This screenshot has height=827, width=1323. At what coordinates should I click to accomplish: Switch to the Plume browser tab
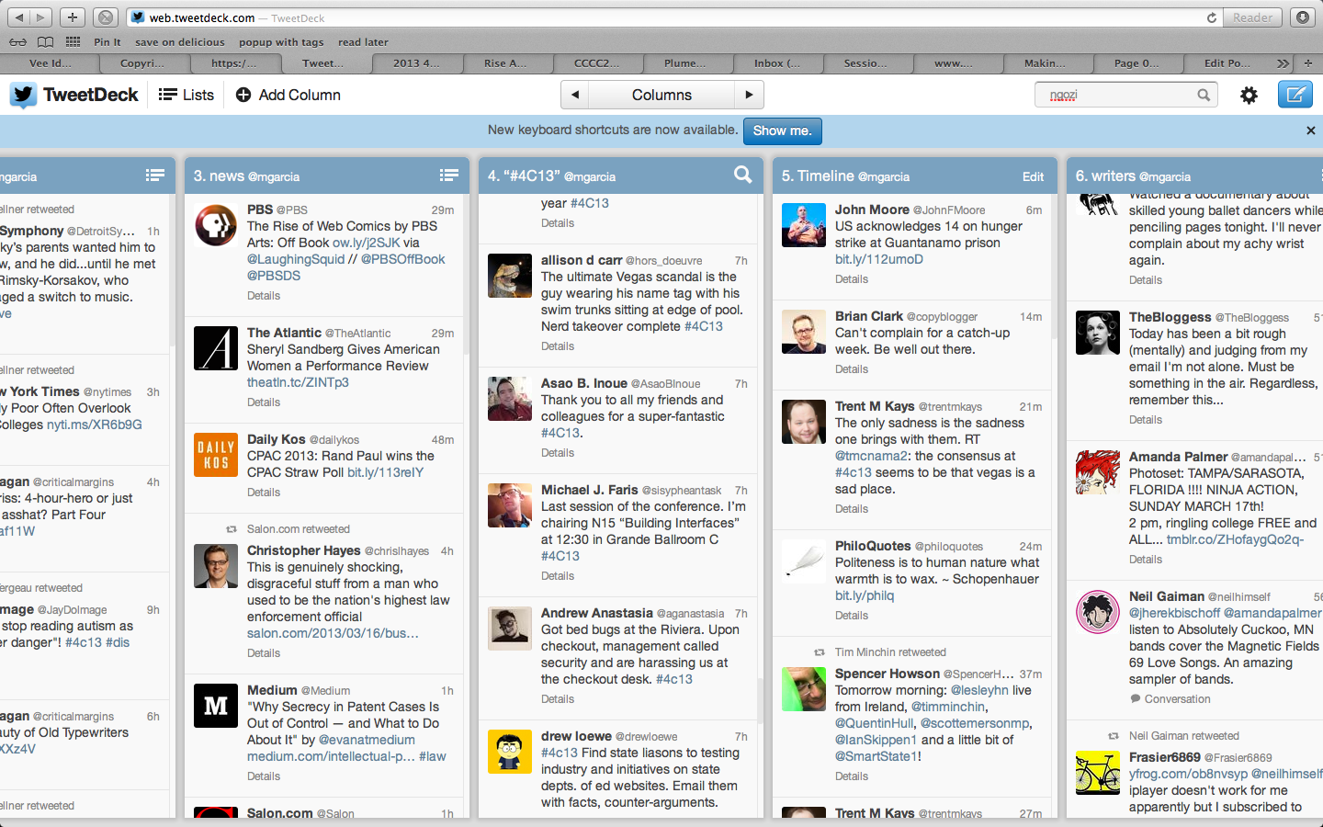pos(685,63)
